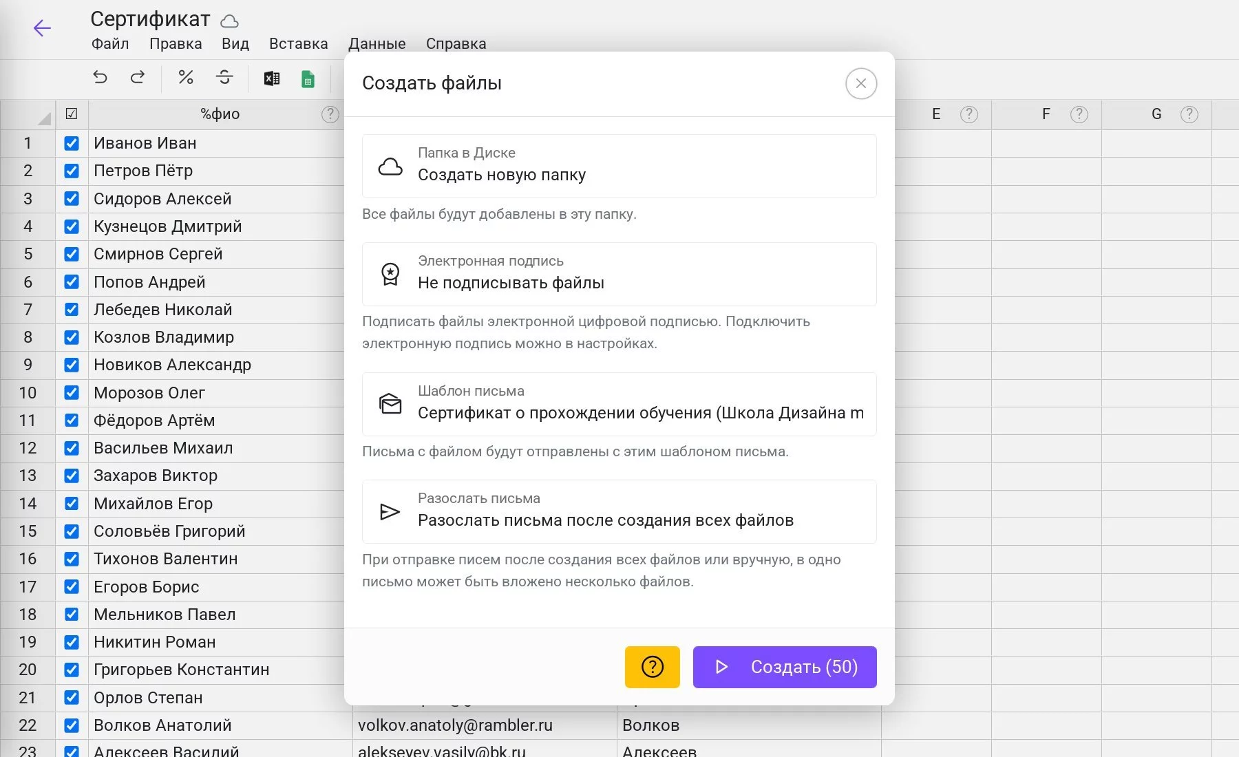Click the Создать (50) button
The width and height of the screenshot is (1239, 757).
[x=785, y=667]
